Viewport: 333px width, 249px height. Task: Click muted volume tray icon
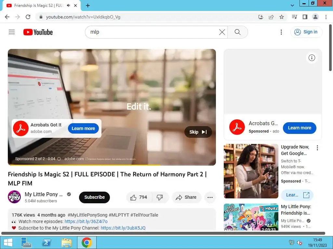[300, 243]
